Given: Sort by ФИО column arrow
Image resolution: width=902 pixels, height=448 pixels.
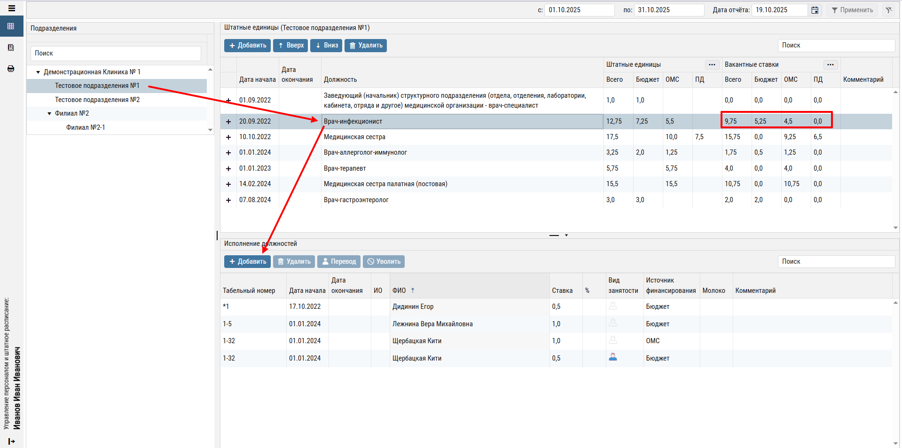Looking at the screenshot, I should point(413,291).
